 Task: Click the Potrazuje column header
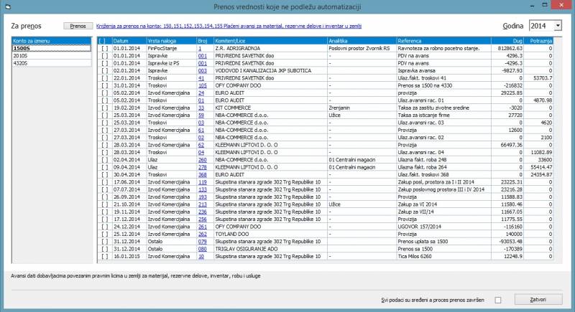(x=540, y=41)
